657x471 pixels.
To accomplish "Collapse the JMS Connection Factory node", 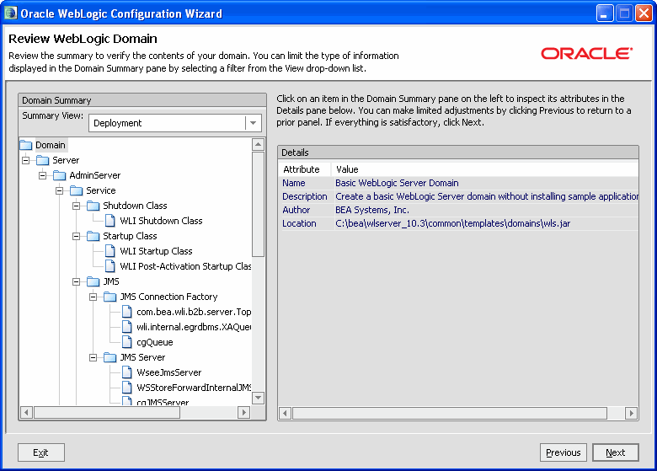I will tap(93, 297).
